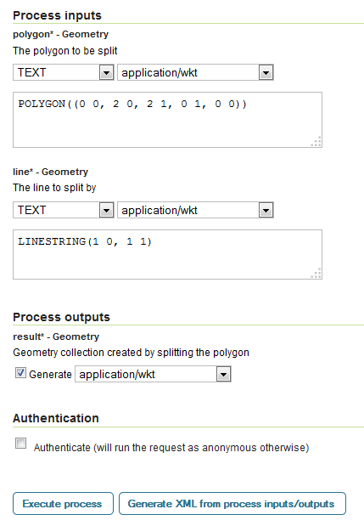364x526 pixels.
Task: Click inside the POLYGON WKT text area
Action: point(167,120)
